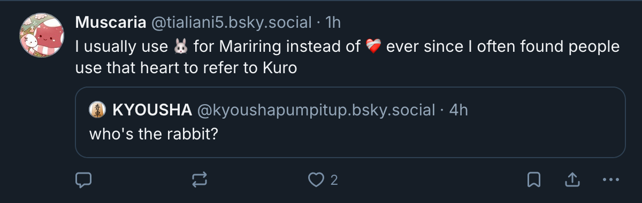The width and height of the screenshot is (642, 203).
Task: Click the 1h timestamp on the post
Action: click(x=333, y=22)
